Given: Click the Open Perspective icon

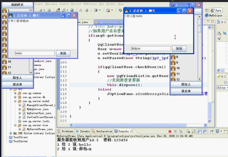Looking at the screenshot, I should [207, 10].
